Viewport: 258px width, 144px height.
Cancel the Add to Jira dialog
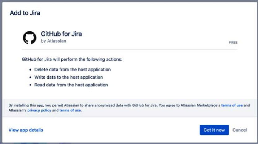coord(240,130)
